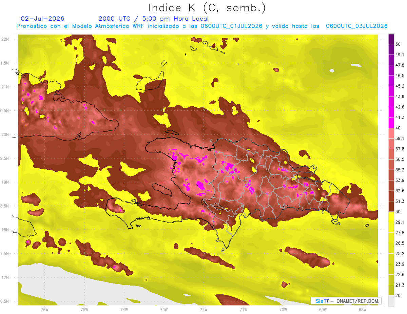Screen dimensions: 407x314
Task: Click the '21N' latitude label
Action: (5, 87)
